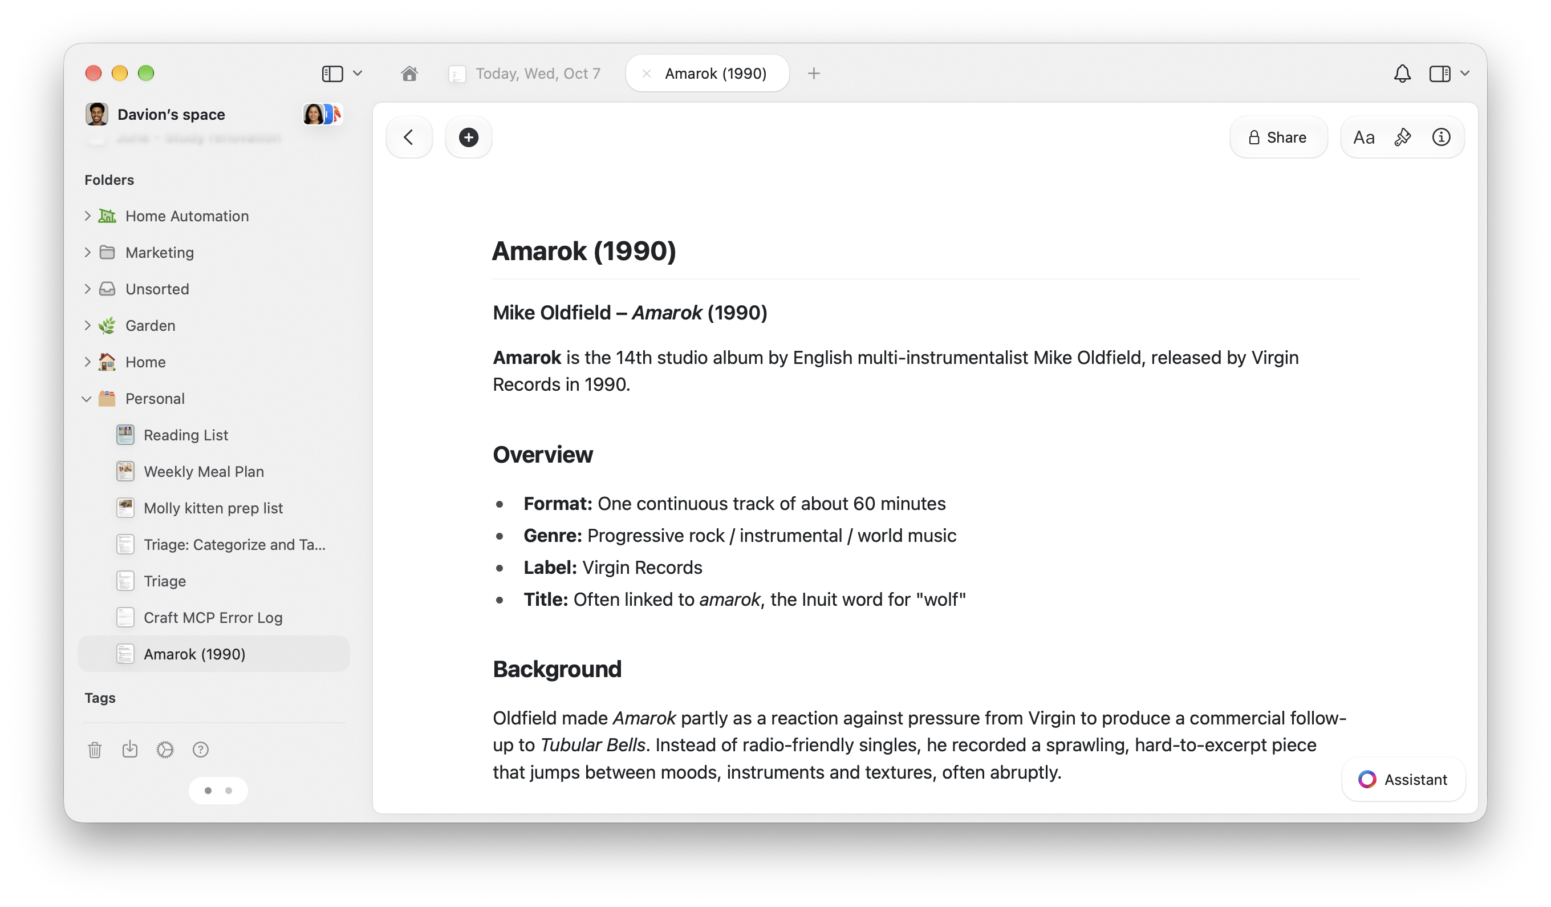This screenshot has height=907, width=1551.
Task: Add a new tab with plus
Action: coord(814,74)
